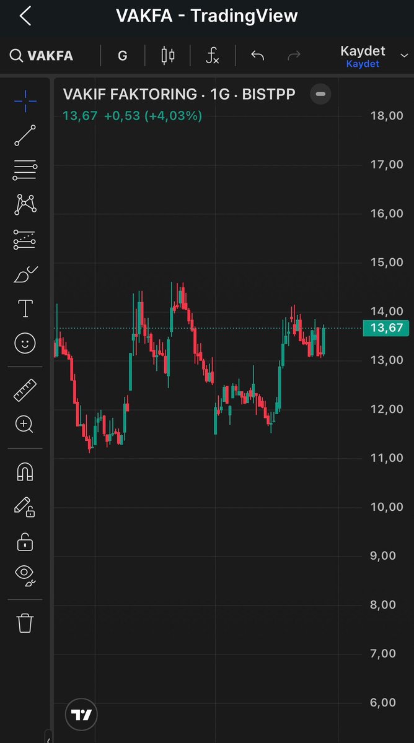Image resolution: width=414 pixels, height=743 pixels.
Task: Toggle magnet snap mode
Action: pyautogui.click(x=25, y=472)
